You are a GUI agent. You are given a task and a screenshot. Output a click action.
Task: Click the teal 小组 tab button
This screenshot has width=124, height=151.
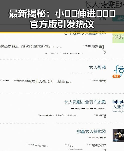(118, 19)
